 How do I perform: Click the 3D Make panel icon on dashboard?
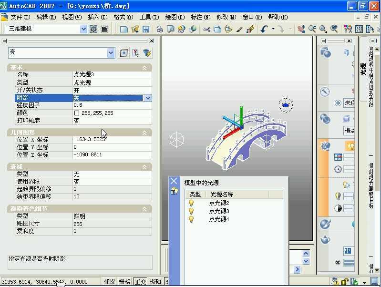tap(325, 52)
